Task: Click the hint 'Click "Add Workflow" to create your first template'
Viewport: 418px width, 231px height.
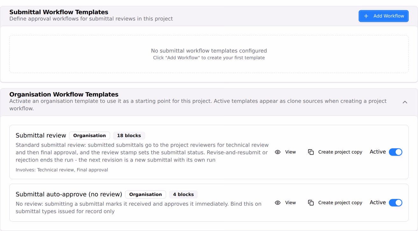Action: click(209, 58)
